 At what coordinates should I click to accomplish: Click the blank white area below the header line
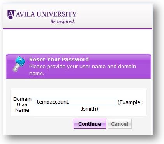pos(78,42)
